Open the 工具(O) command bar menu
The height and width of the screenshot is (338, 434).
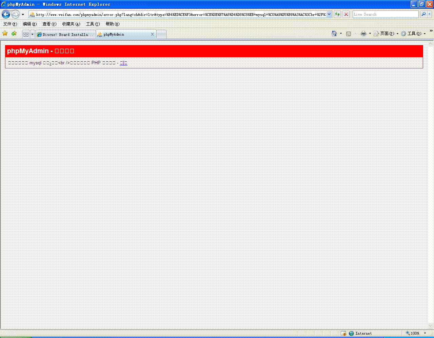tap(413, 34)
